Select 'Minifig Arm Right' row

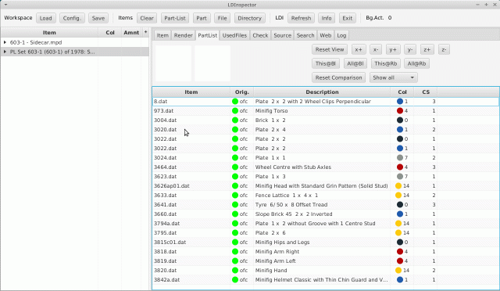[x=326, y=251]
